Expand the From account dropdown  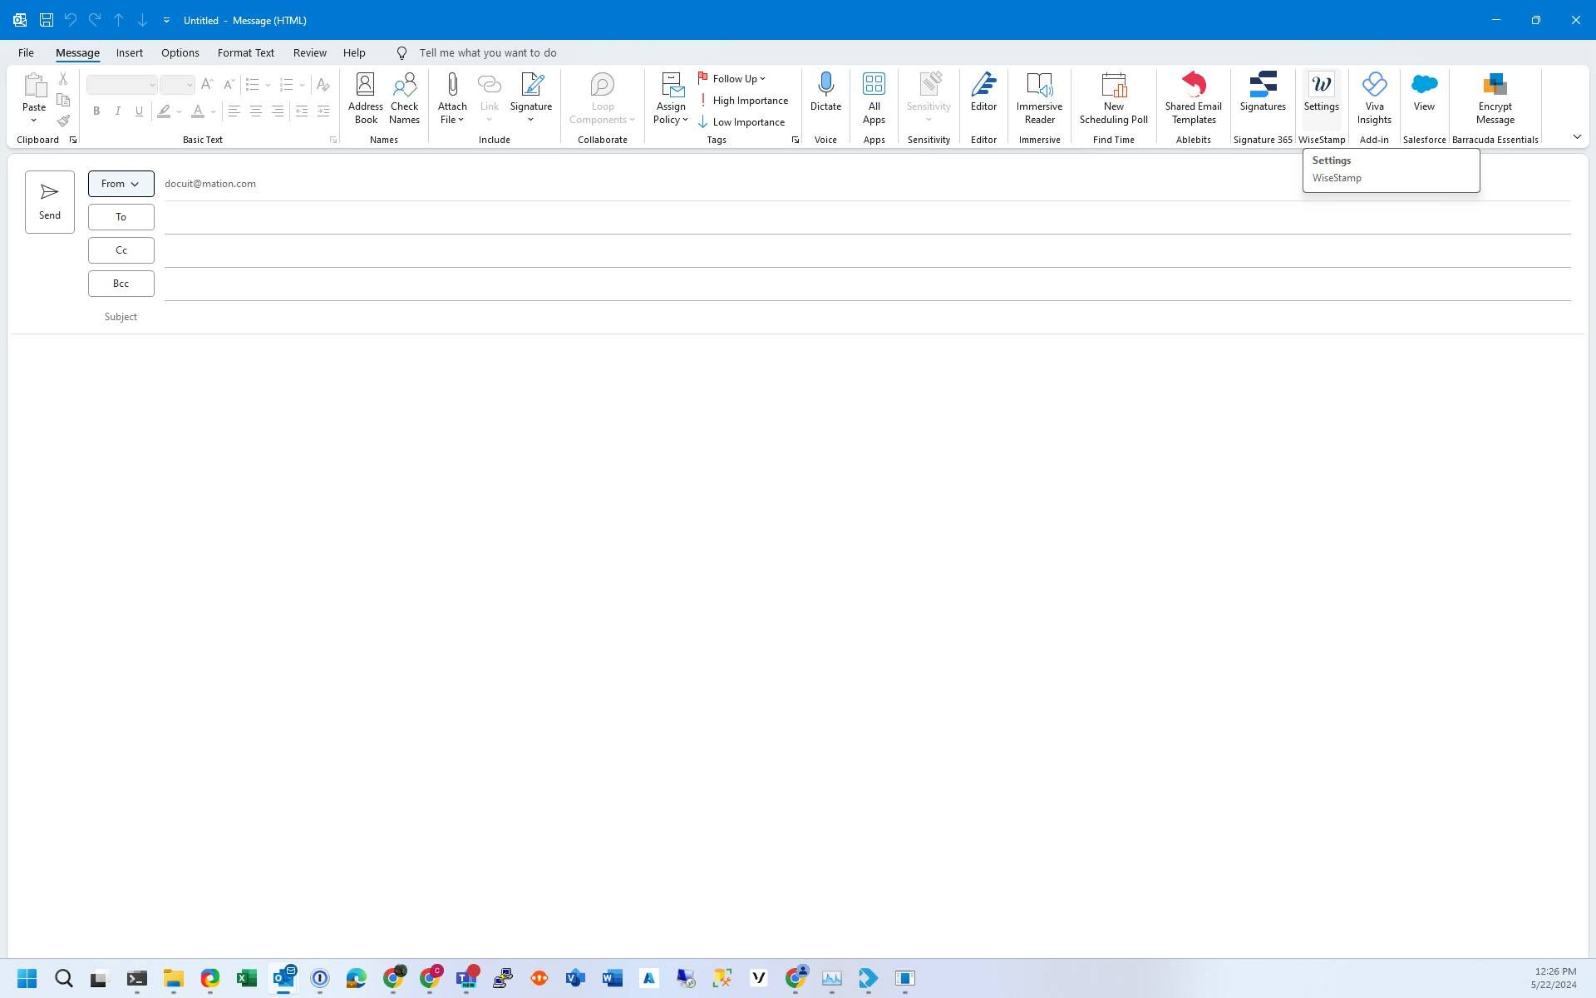[x=121, y=184]
